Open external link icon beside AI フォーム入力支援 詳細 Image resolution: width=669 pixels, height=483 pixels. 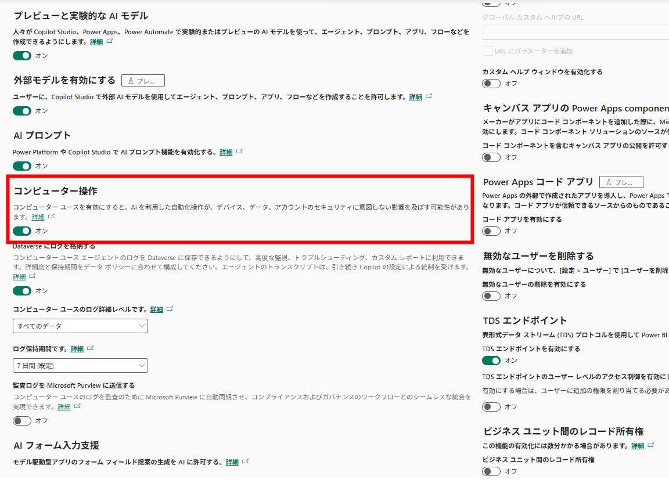245,462
